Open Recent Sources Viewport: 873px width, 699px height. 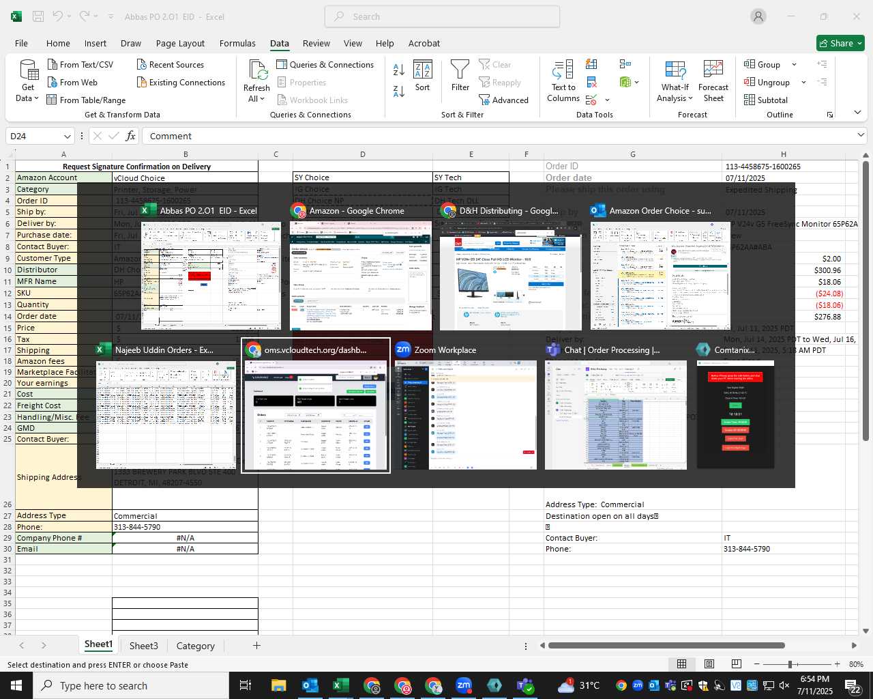click(x=170, y=64)
